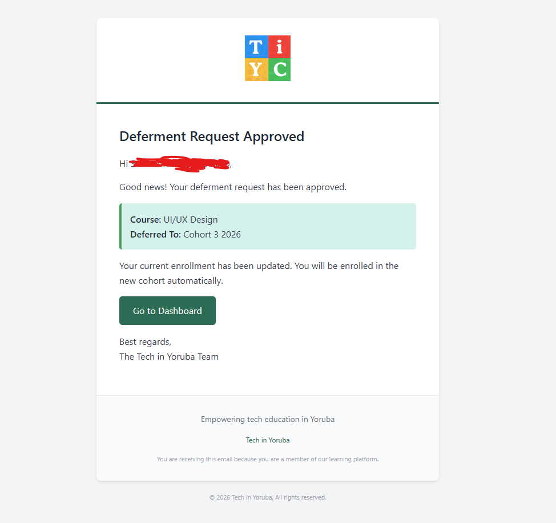This screenshot has height=523, width=556.
Task: Click the 'Best regards,' line
Action: click(146, 342)
